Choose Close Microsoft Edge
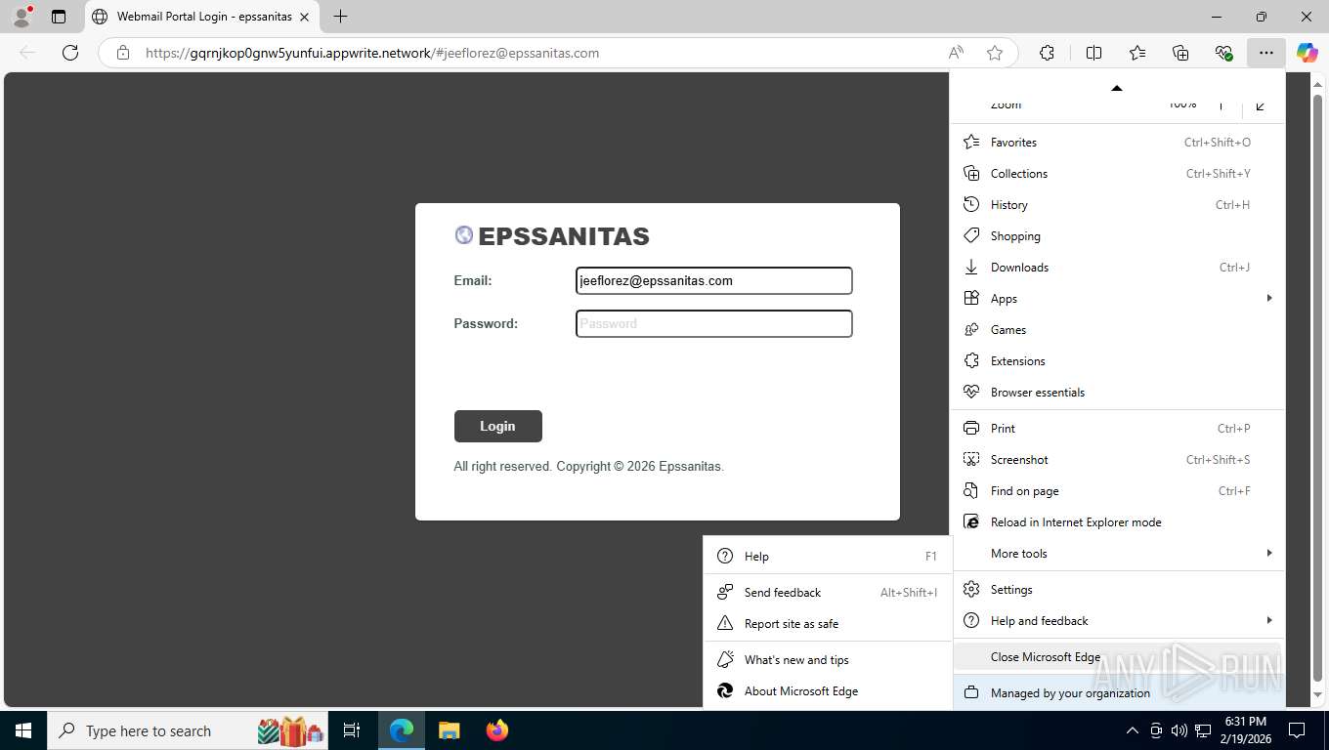This screenshot has height=750, width=1329. coord(1119,656)
